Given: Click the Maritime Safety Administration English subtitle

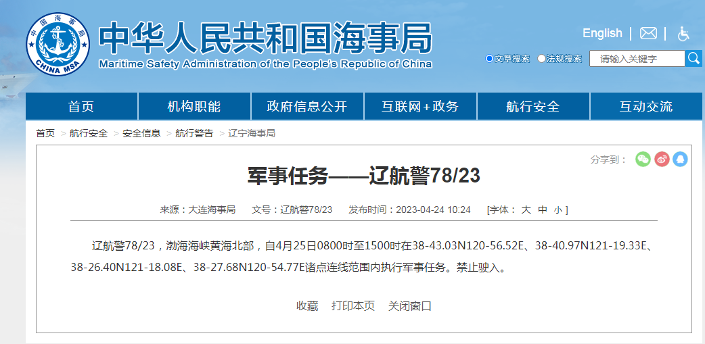Looking at the screenshot, I should (x=265, y=64).
